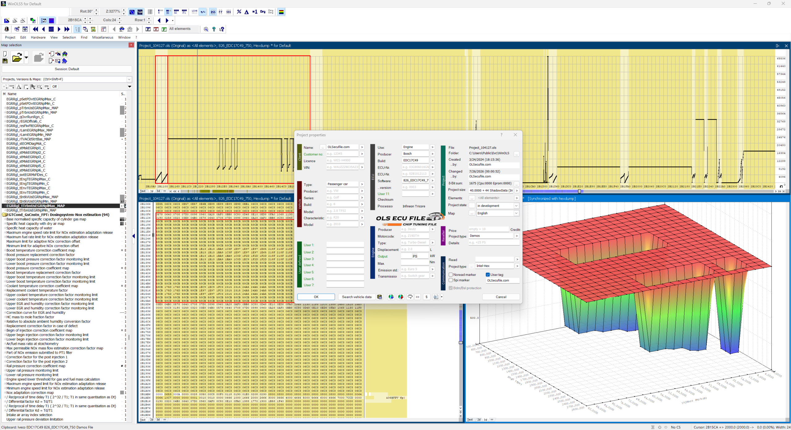Click the Session: Default button
This screenshot has height=430, width=791.
(x=67, y=69)
